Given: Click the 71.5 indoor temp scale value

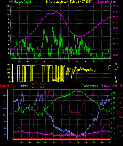Looking at the screenshot, I should click(121, 136).
